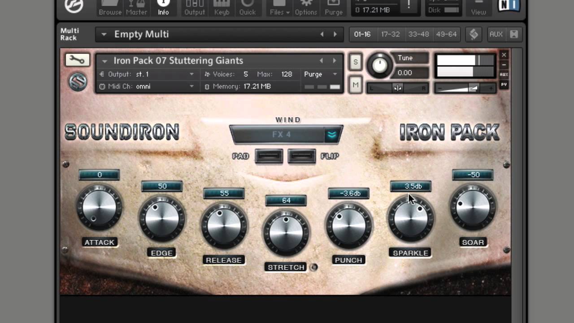Click the L/R pan slider
This screenshot has height=323, width=574.
coord(397,88)
